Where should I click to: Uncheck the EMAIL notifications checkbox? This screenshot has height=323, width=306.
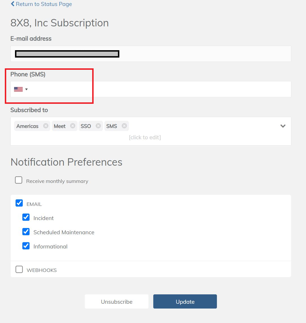(19, 203)
